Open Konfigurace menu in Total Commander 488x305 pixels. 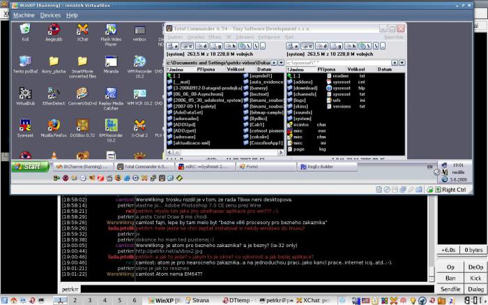(x=269, y=37)
